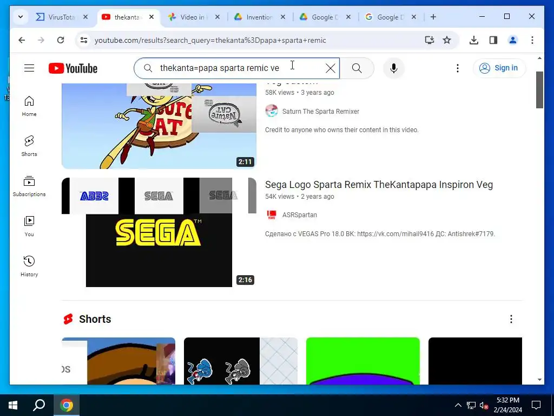Image resolution: width=554 pixels, height=416 pixels.
Task: Switch to the Invention tab
Action: coord(254,17)
